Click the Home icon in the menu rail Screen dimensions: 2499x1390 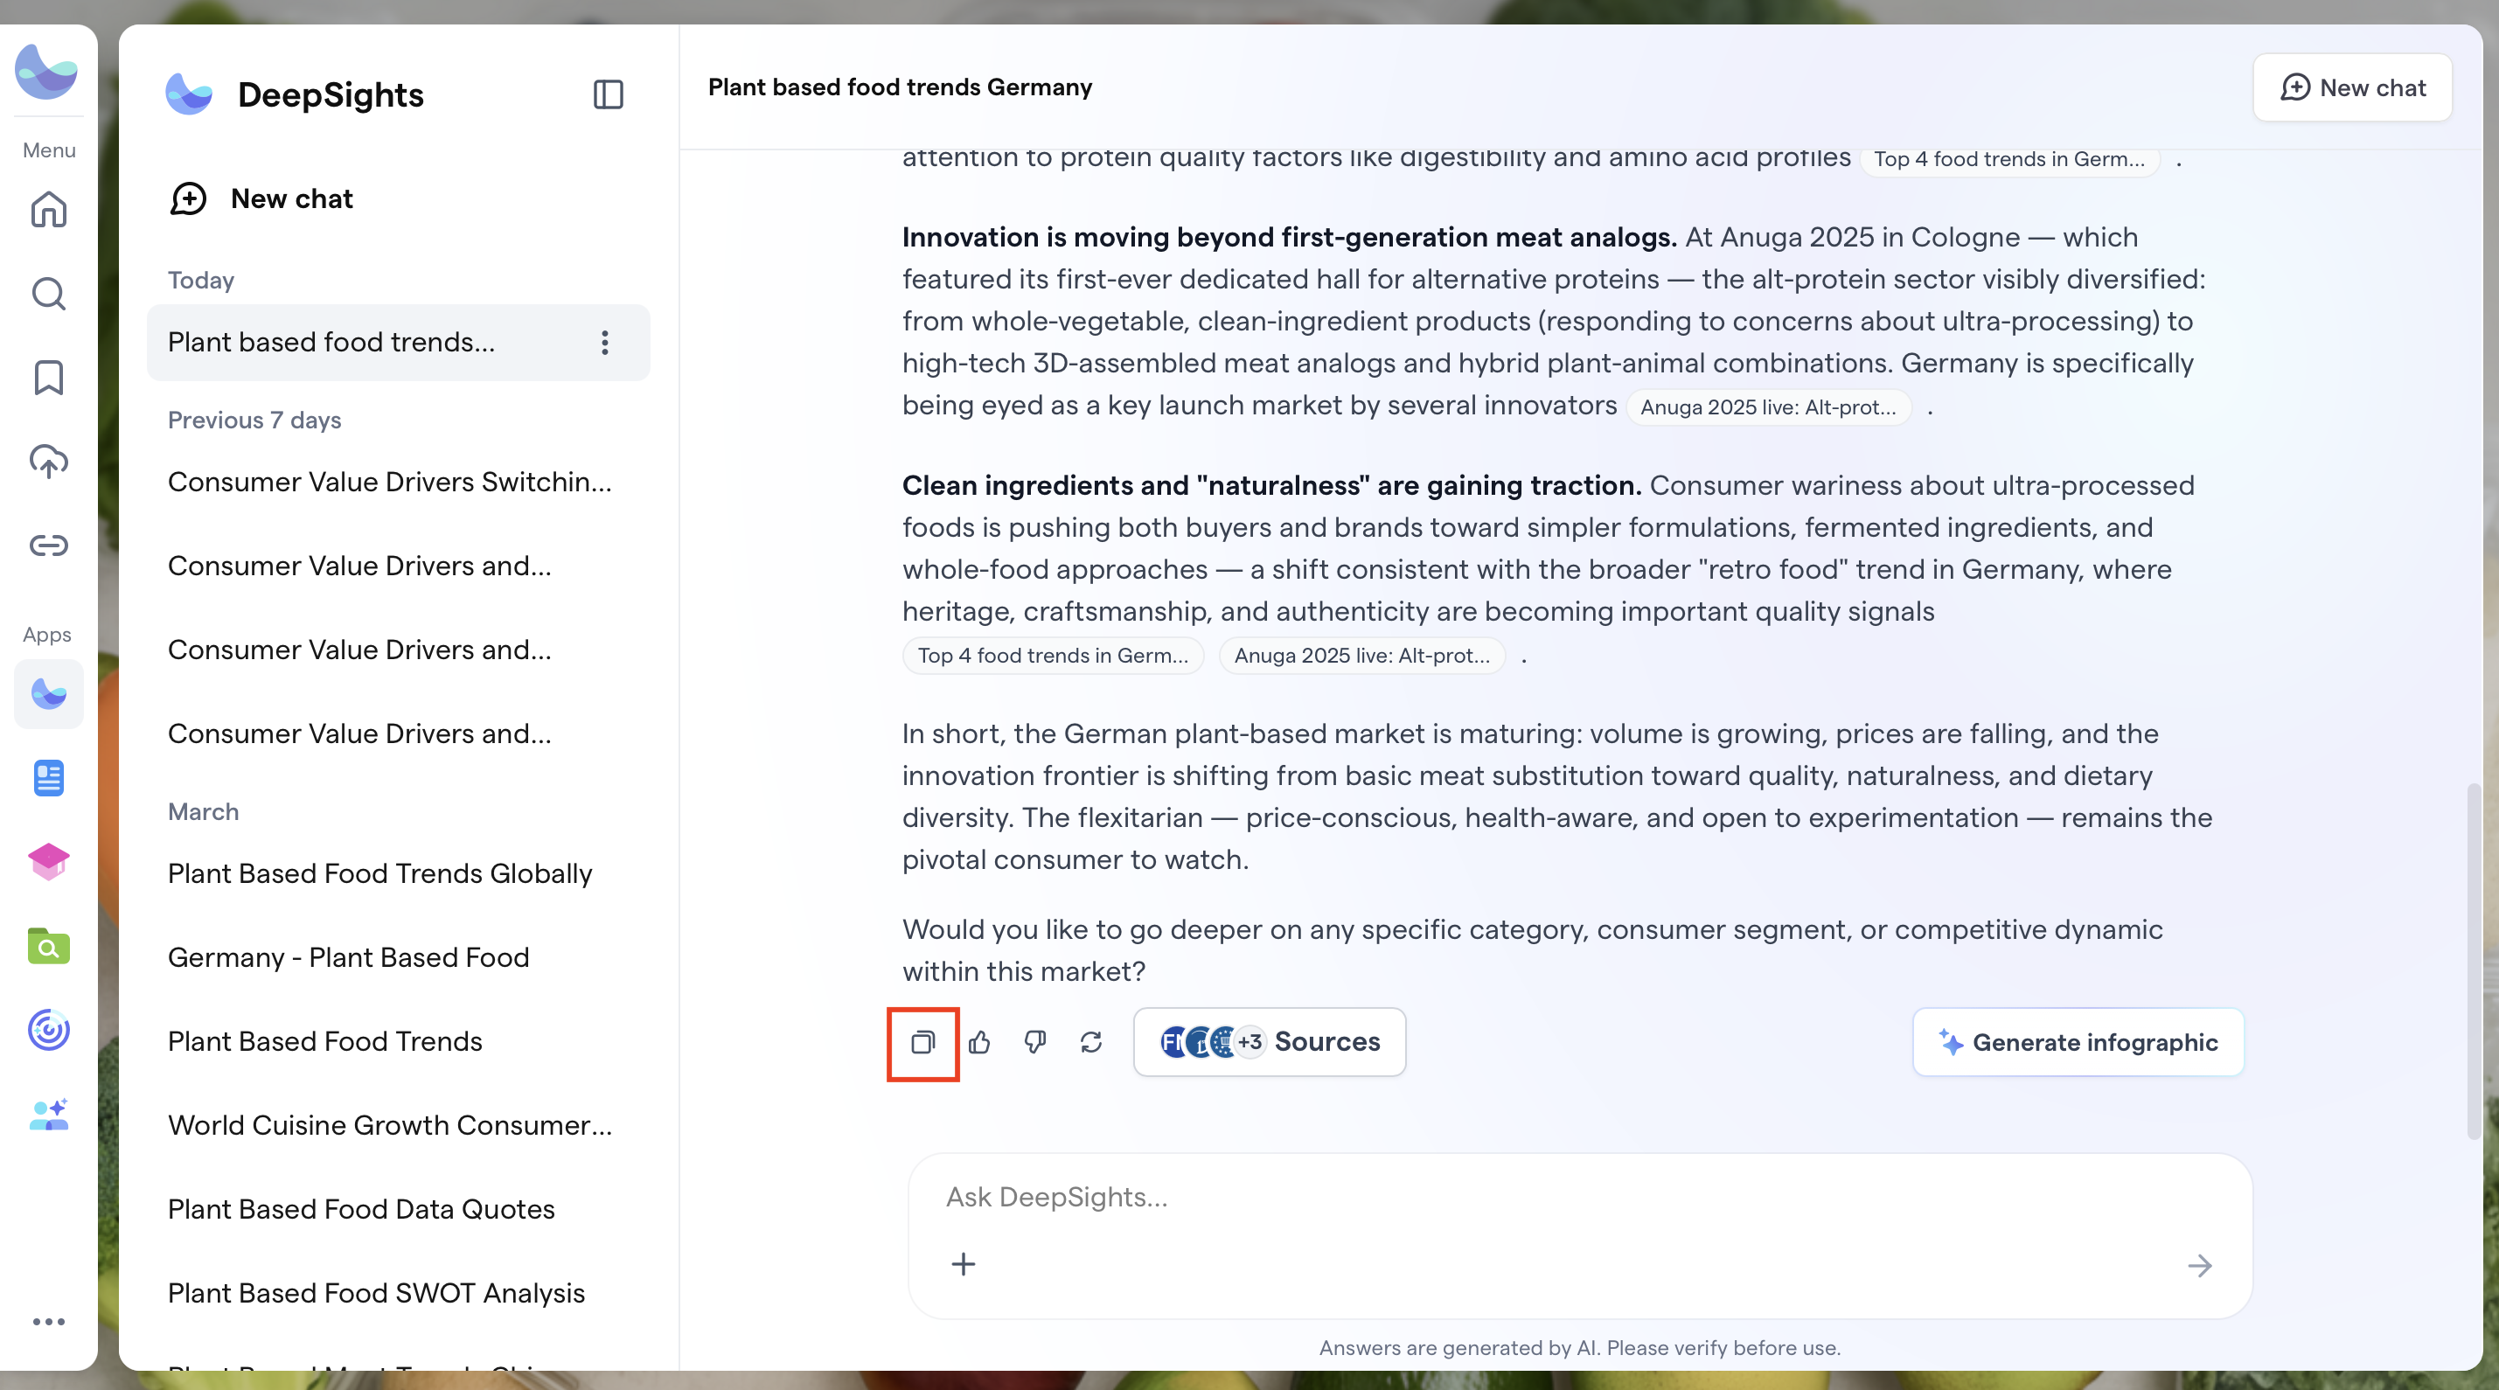pyautogui.click(x=48, y=210)
